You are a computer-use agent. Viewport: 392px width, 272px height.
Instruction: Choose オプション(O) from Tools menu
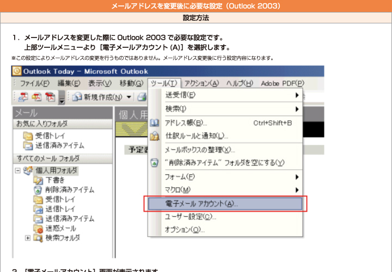coord(225,229)
